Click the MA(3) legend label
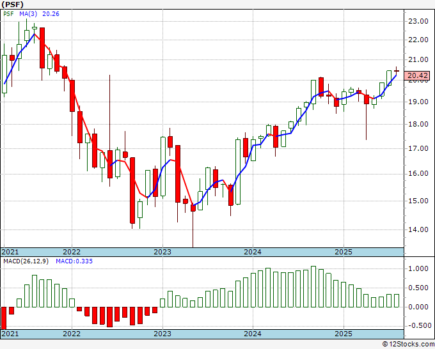 (x=28, y=14)
